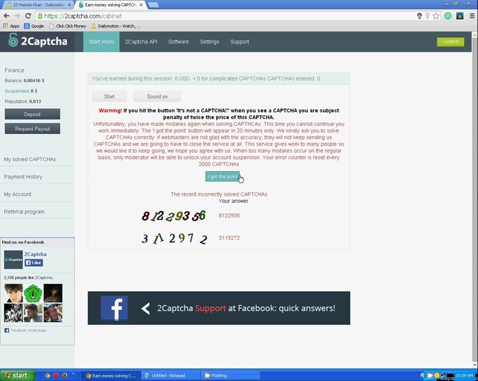
Task: Open the Dailymotion - Watch bookmark
Action: click(x=116, y=26)
